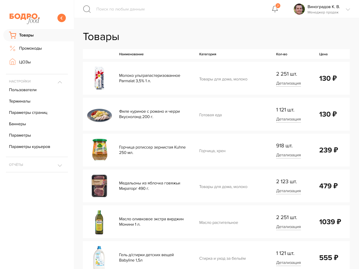Select 'Горчица ротиссер зернистая Kuhne' name
This screenshot has width=359, height=269.
152,150
